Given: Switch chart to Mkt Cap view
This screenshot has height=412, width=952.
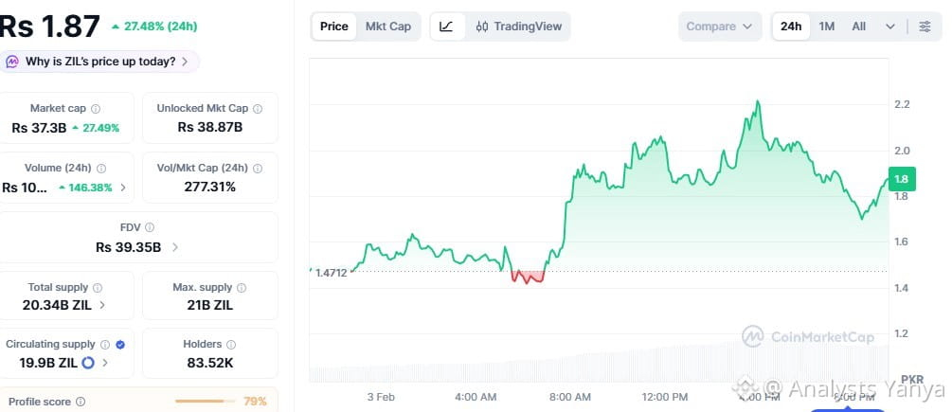Looking at the screenshot, I should [x=388, y=27].
